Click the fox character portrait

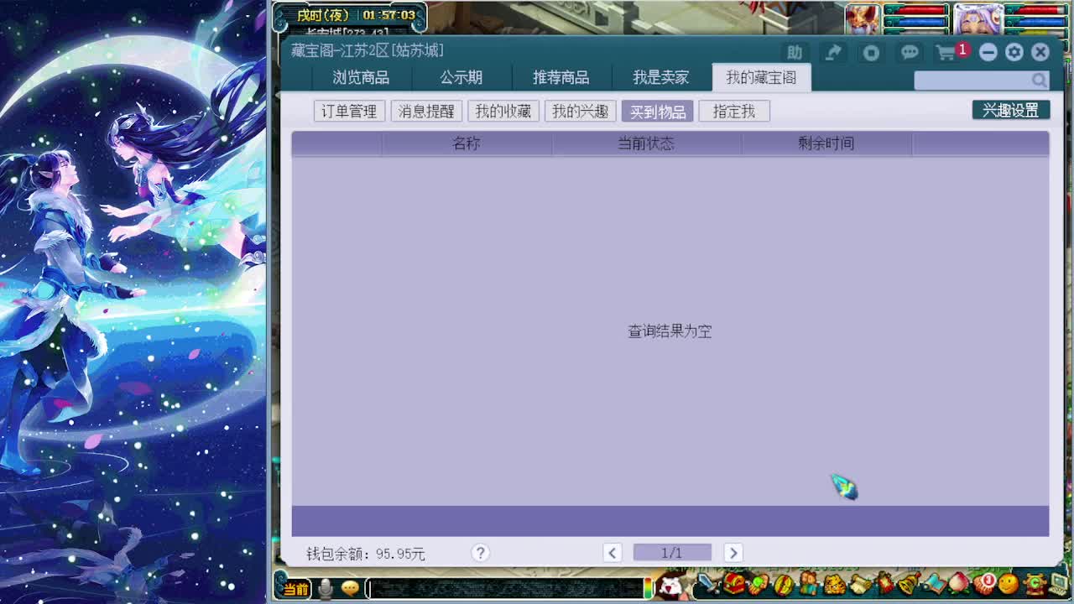click(863, 18)
